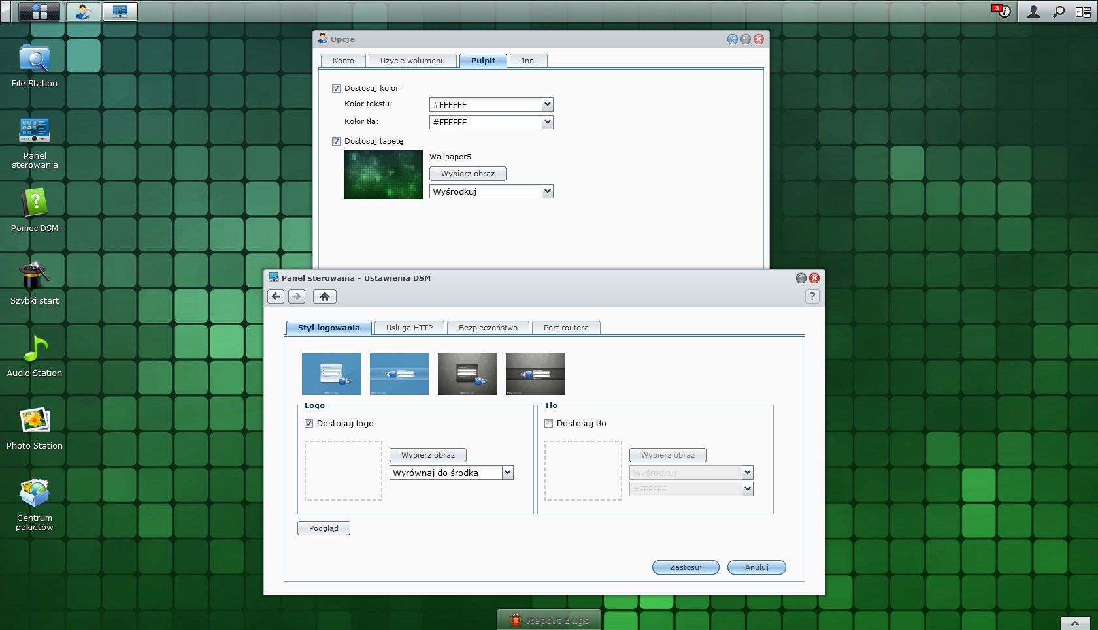Click the Podgląd preview button

coord(324,528)
